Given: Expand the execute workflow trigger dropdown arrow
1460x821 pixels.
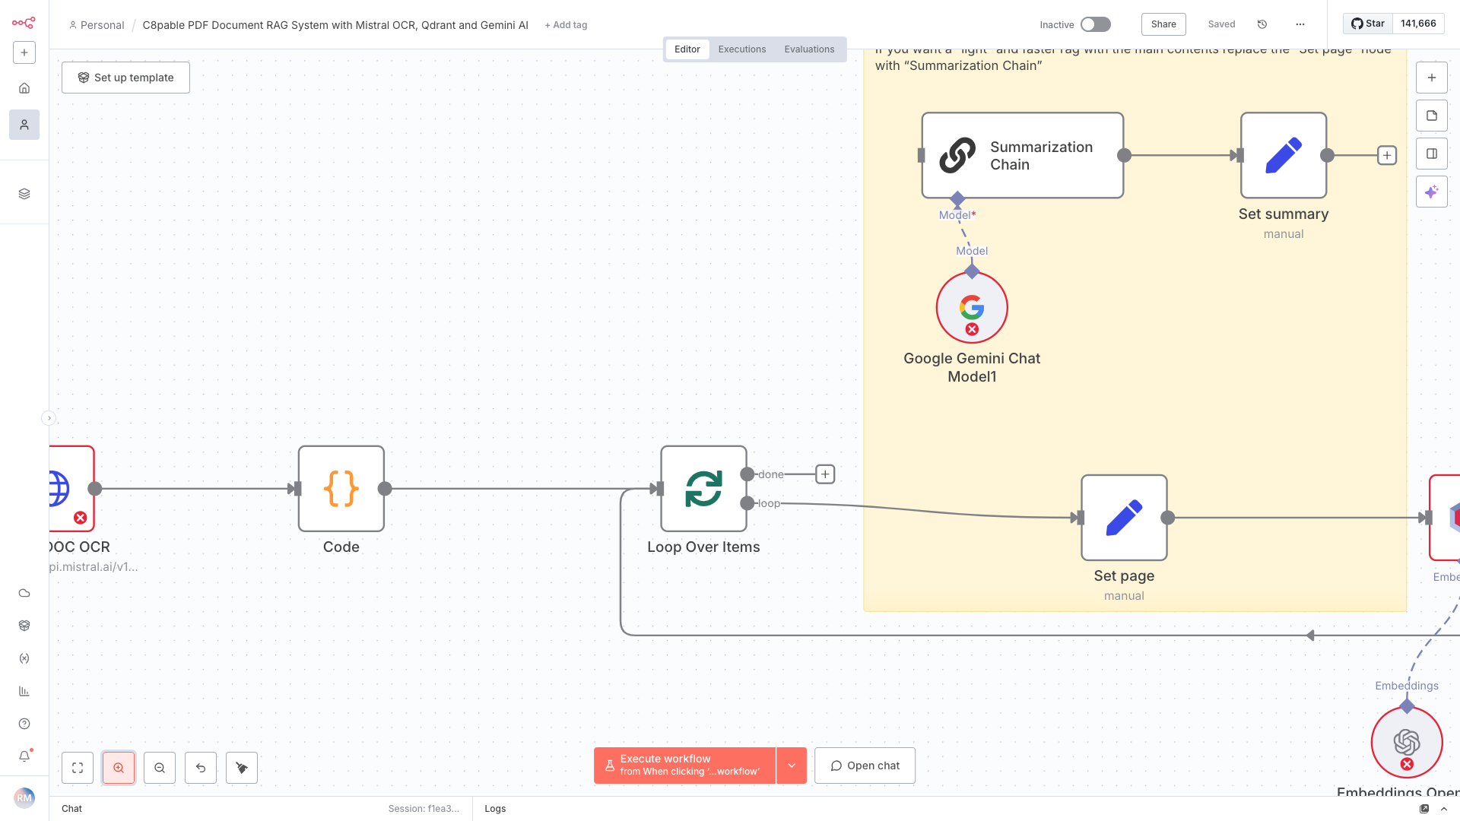Looking at the screenshot, I should (792, 766).
